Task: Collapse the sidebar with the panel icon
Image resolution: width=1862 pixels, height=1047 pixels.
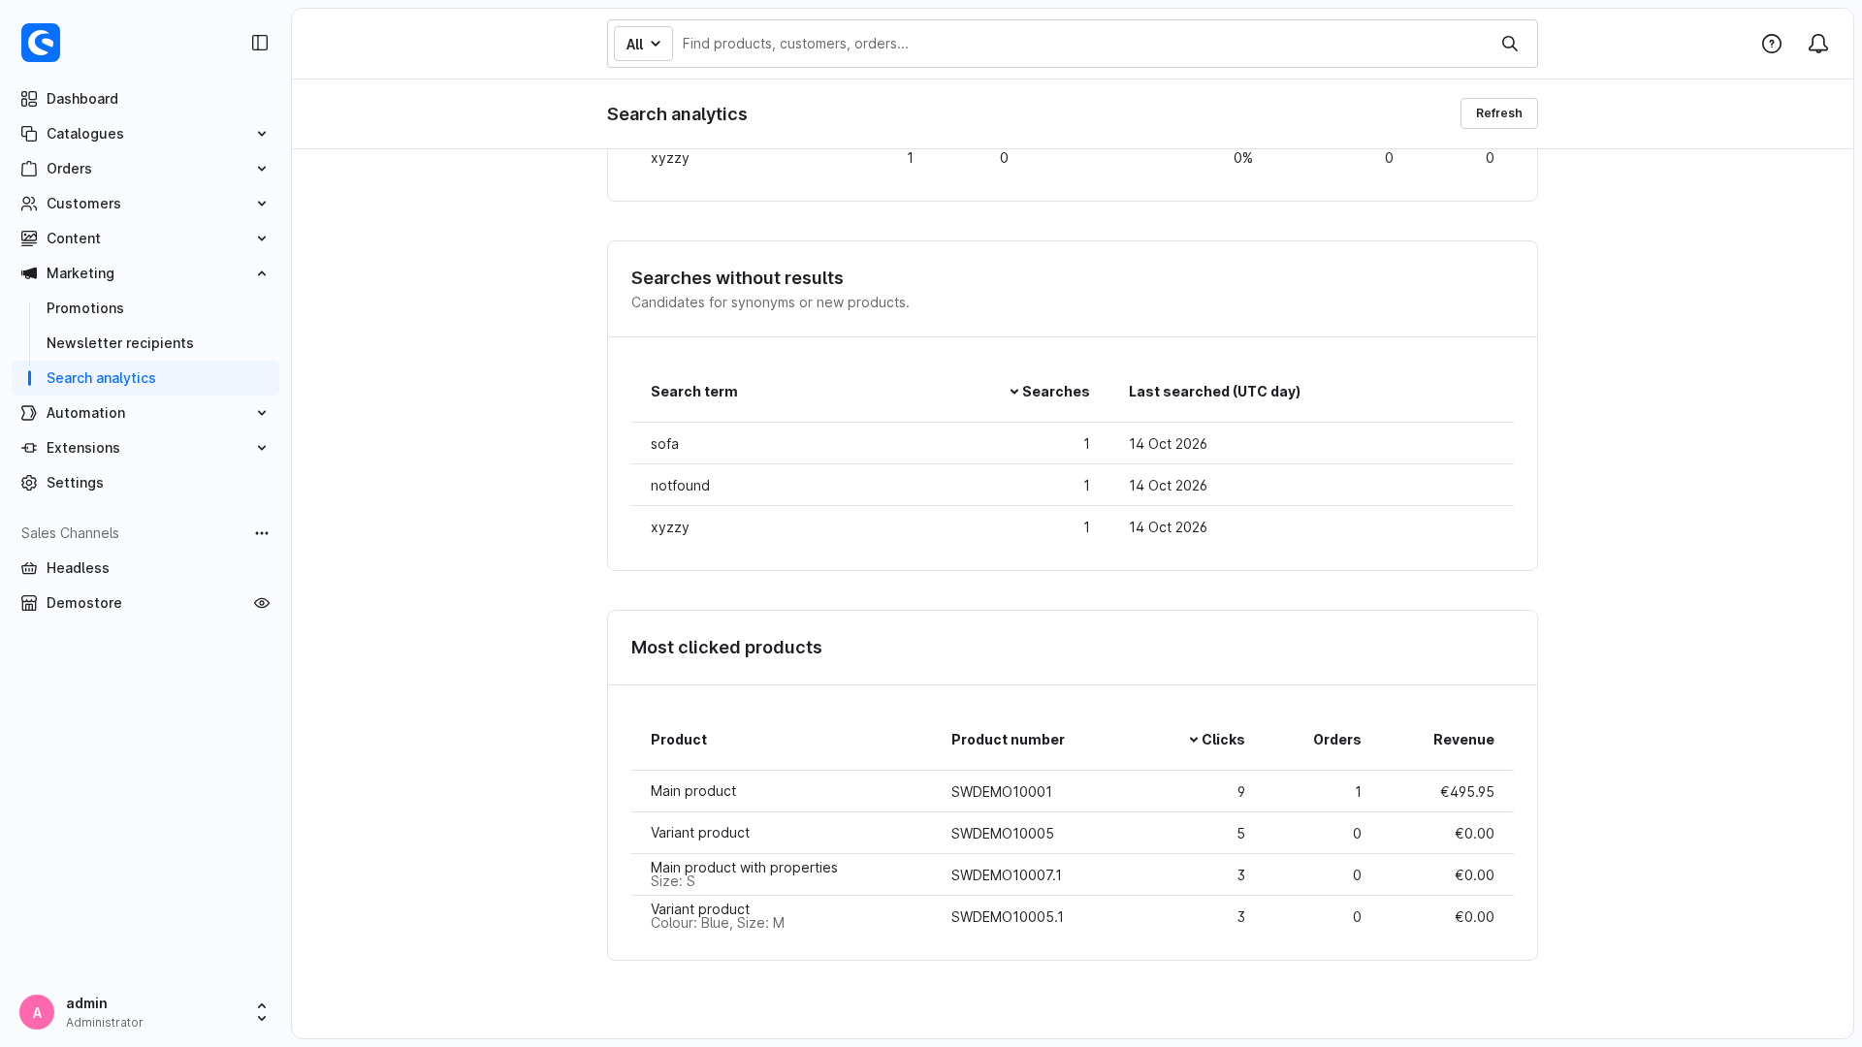Action: tap(260, 43)
